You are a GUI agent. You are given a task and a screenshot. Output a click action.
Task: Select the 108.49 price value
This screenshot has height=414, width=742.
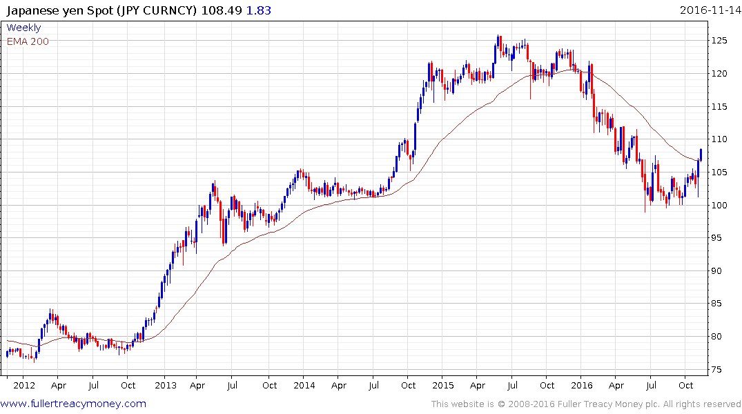click(x=222, y=10)
